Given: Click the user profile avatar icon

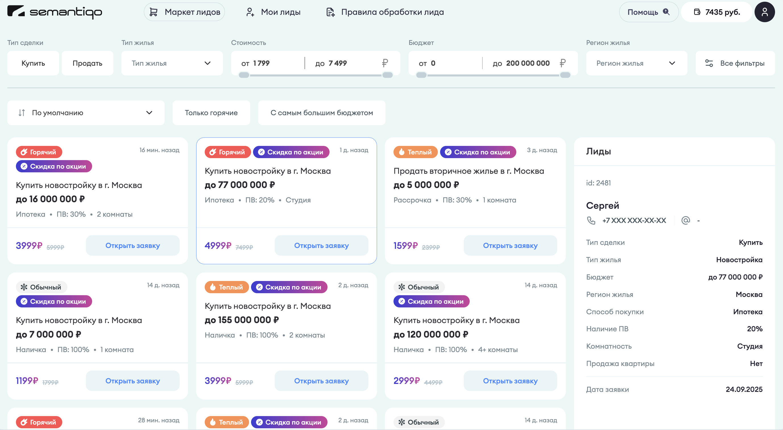Looking at the screenshot, I should point(765,12).
